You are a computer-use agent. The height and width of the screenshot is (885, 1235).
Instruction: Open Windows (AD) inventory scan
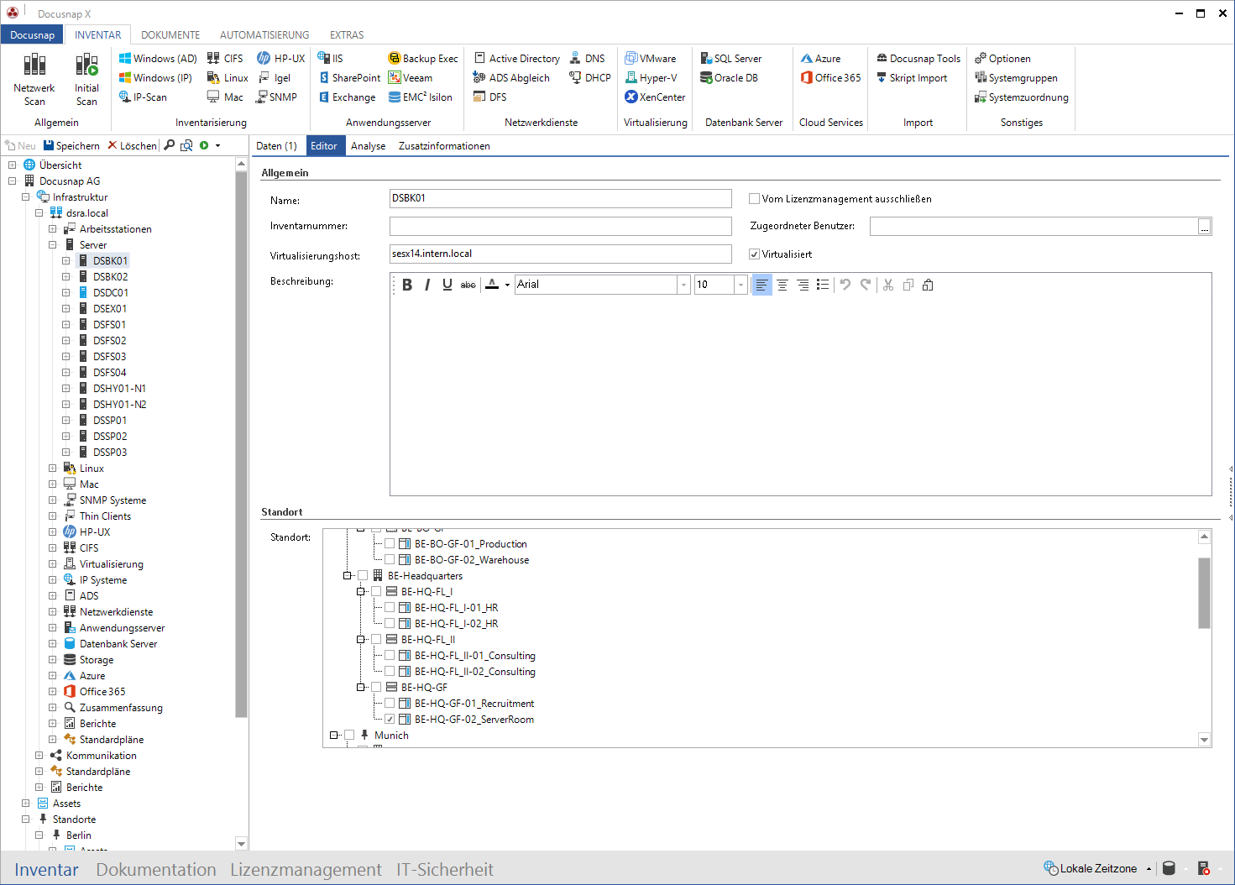[158, 59]
